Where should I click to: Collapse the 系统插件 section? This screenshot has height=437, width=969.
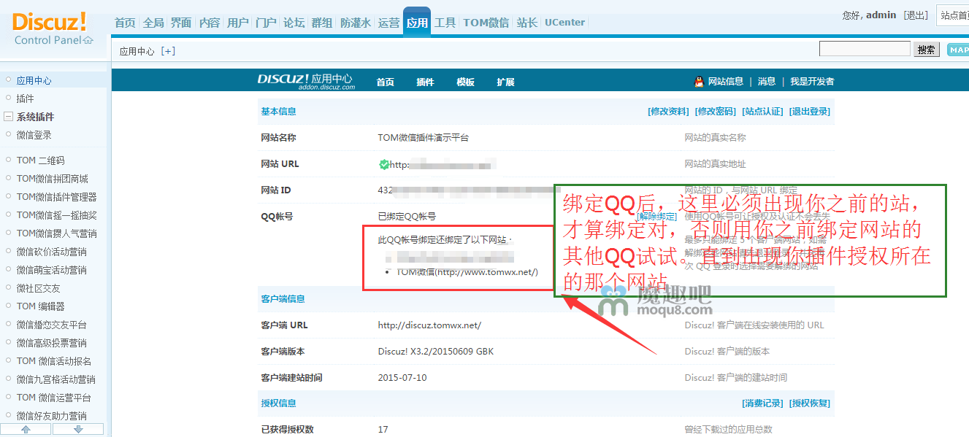coord(9,117)
